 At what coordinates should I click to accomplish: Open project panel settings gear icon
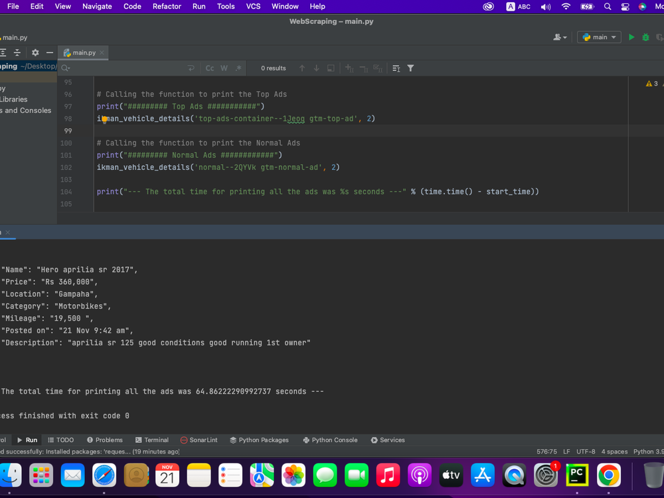click(35, 52)
